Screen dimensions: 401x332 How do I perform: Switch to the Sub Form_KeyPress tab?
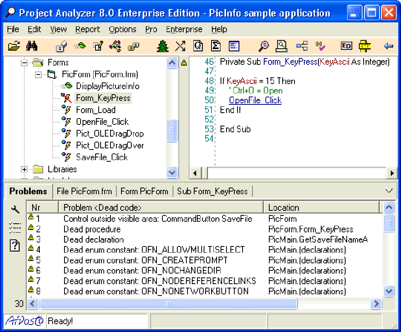[212, 192]
